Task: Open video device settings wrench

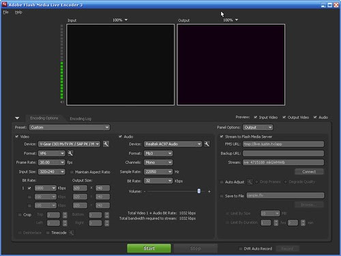Action: [x=106, y=144]
